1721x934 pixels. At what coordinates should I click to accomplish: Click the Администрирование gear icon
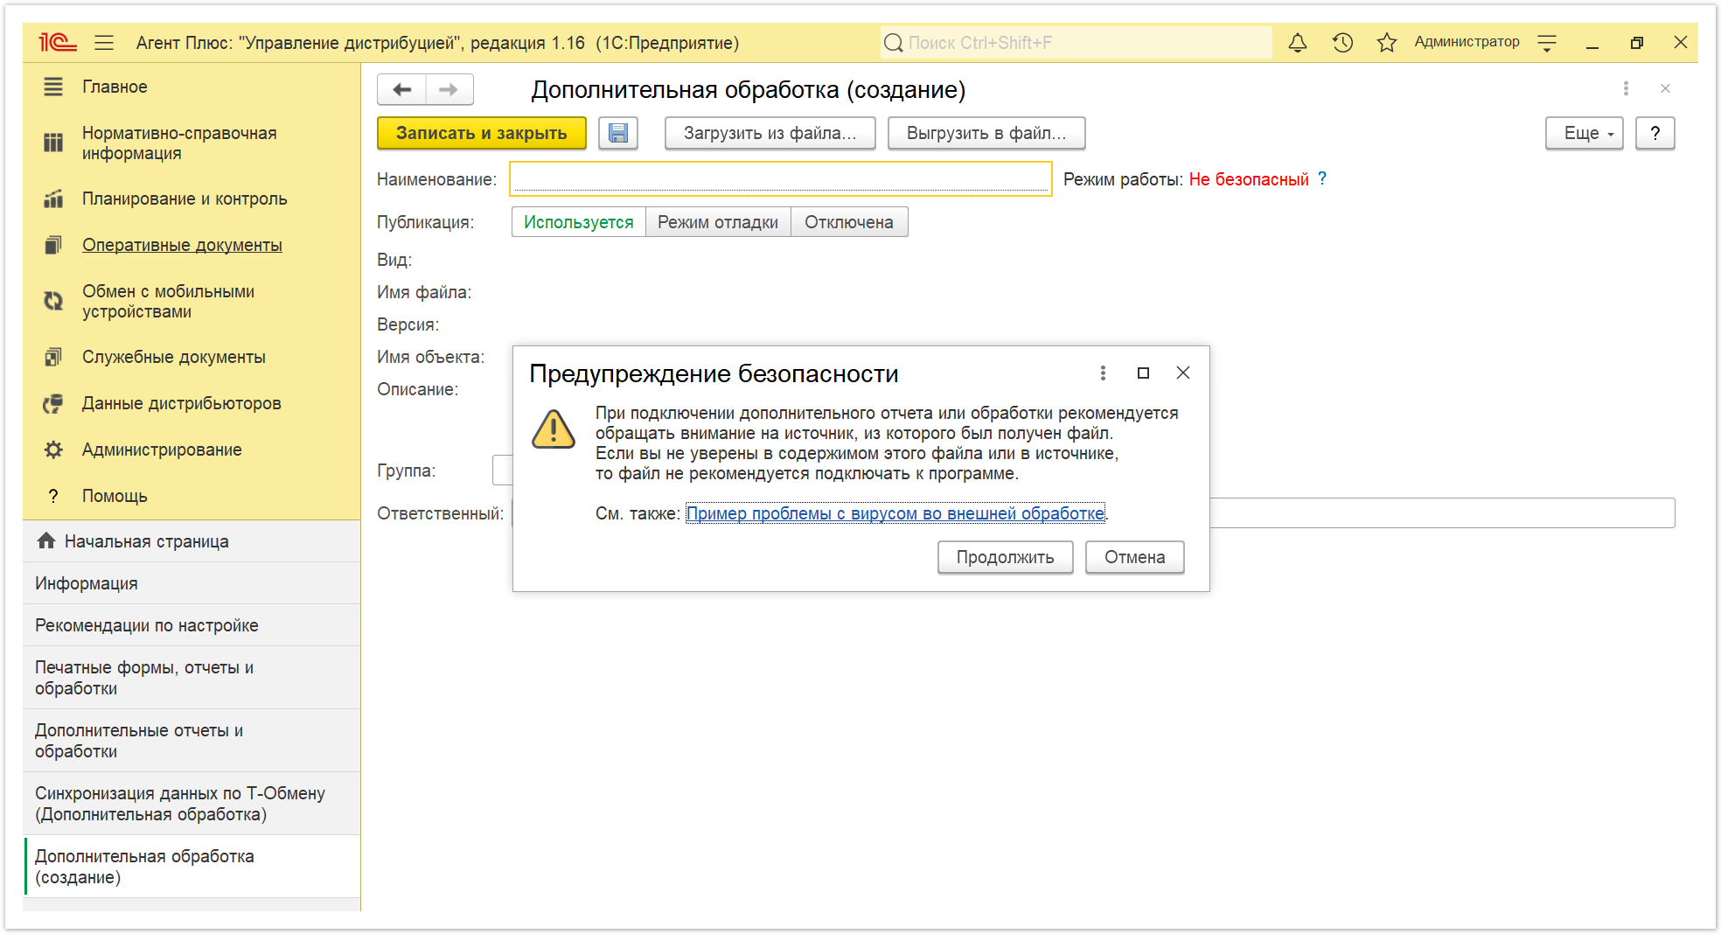[x=53, y=450]
